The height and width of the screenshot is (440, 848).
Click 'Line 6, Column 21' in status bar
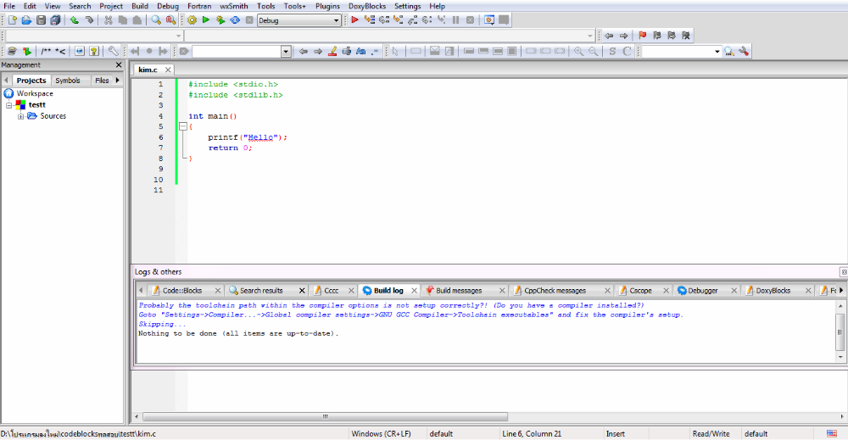click(x=532, y=433)
